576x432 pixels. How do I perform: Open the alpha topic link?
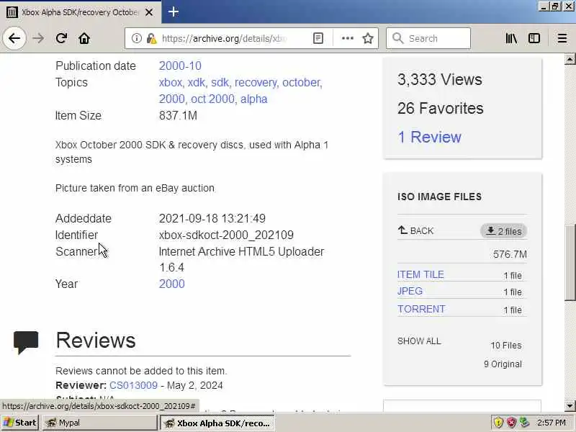pyautogui.click(x=254, y=99)
